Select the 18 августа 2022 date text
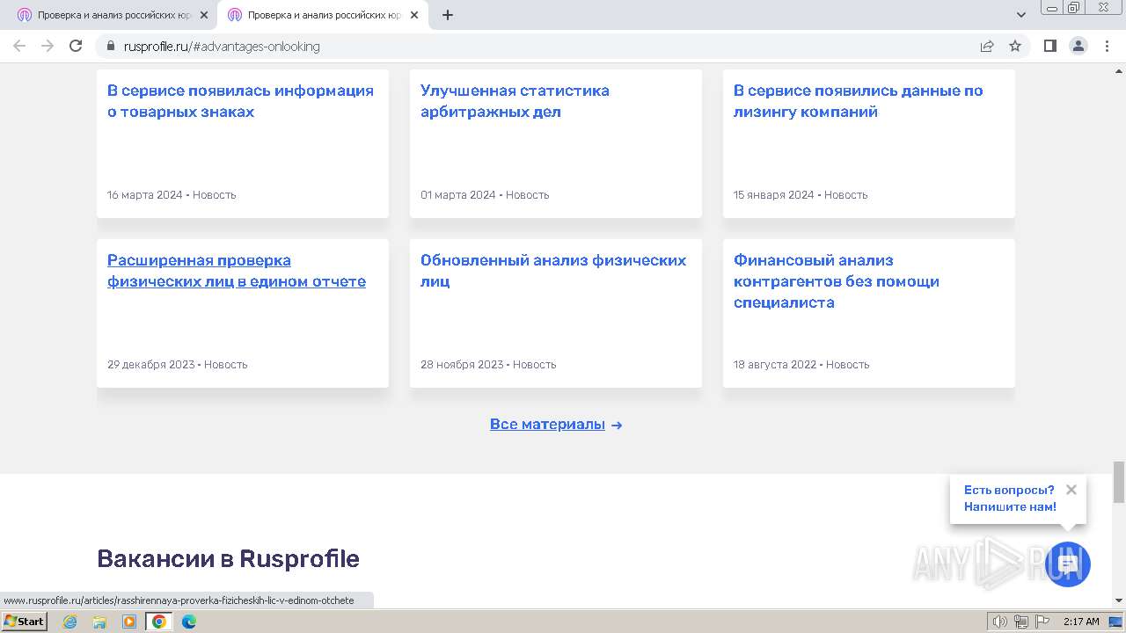Screen dimensions: 1126x633 [x=775, y=365]
